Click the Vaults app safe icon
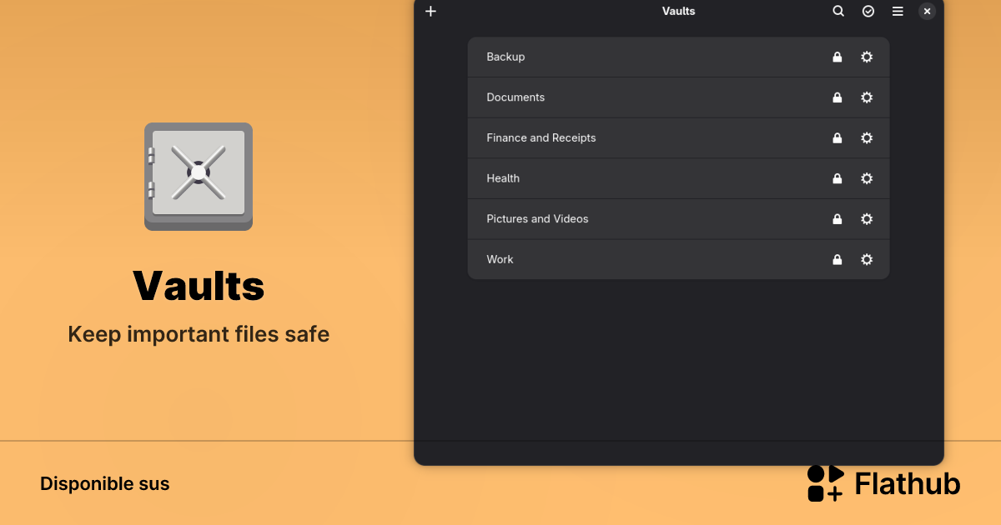This screenshot has height=525, width=1001. click(x=198, y=177)
